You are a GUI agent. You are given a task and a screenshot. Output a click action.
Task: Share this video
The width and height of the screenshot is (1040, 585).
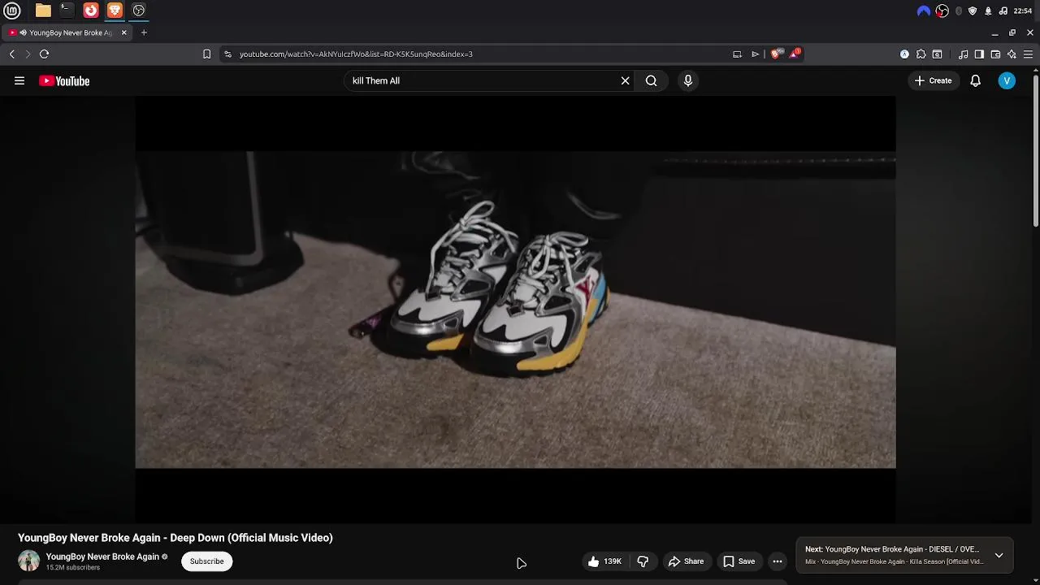686,561
